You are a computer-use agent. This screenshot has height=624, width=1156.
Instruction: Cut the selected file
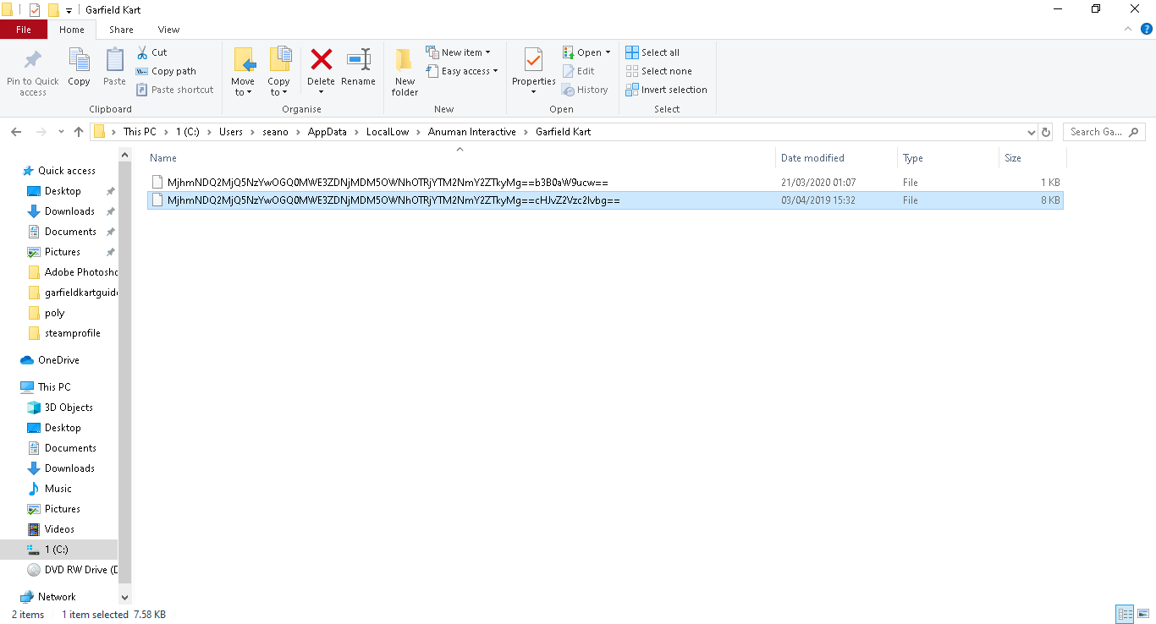[x=152, y=52]
